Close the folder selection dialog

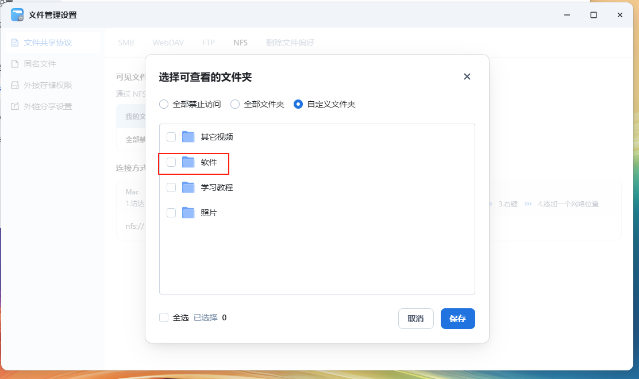467,76
